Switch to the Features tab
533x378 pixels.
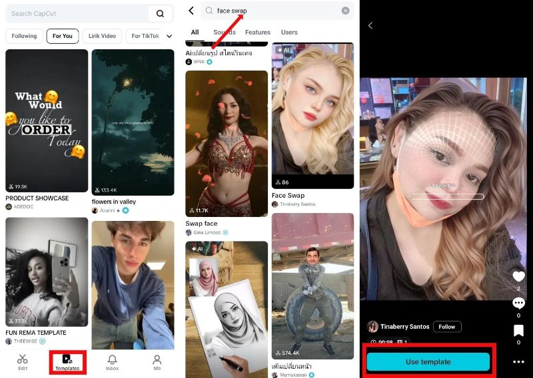(257, 32)
